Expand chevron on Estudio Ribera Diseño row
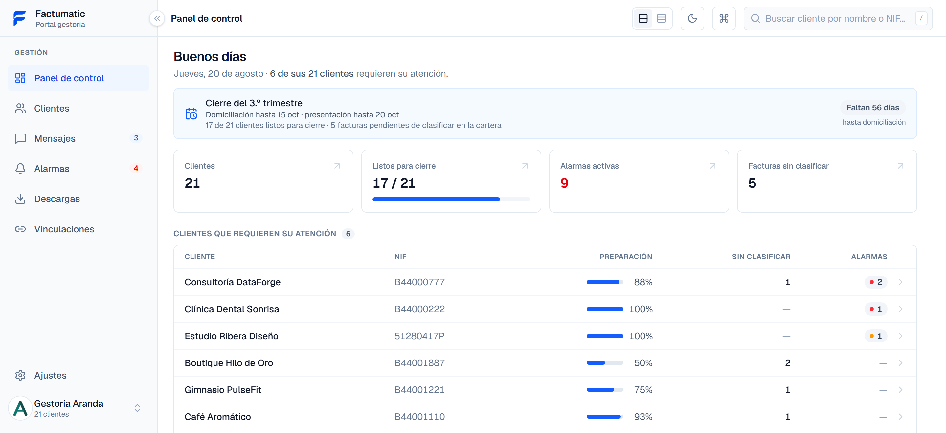The image size is (946, 433). tap(900, 336)
